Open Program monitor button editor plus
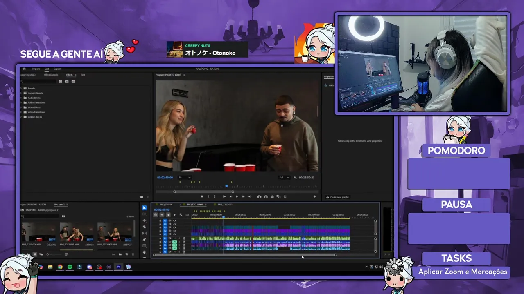 tap(315, 196)
